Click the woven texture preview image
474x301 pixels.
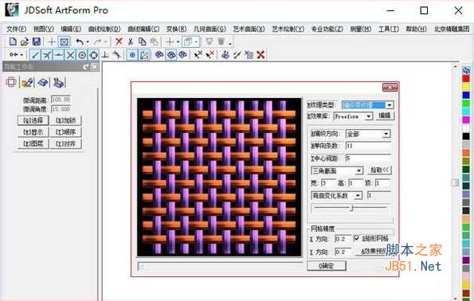click(x=219, y=177)
